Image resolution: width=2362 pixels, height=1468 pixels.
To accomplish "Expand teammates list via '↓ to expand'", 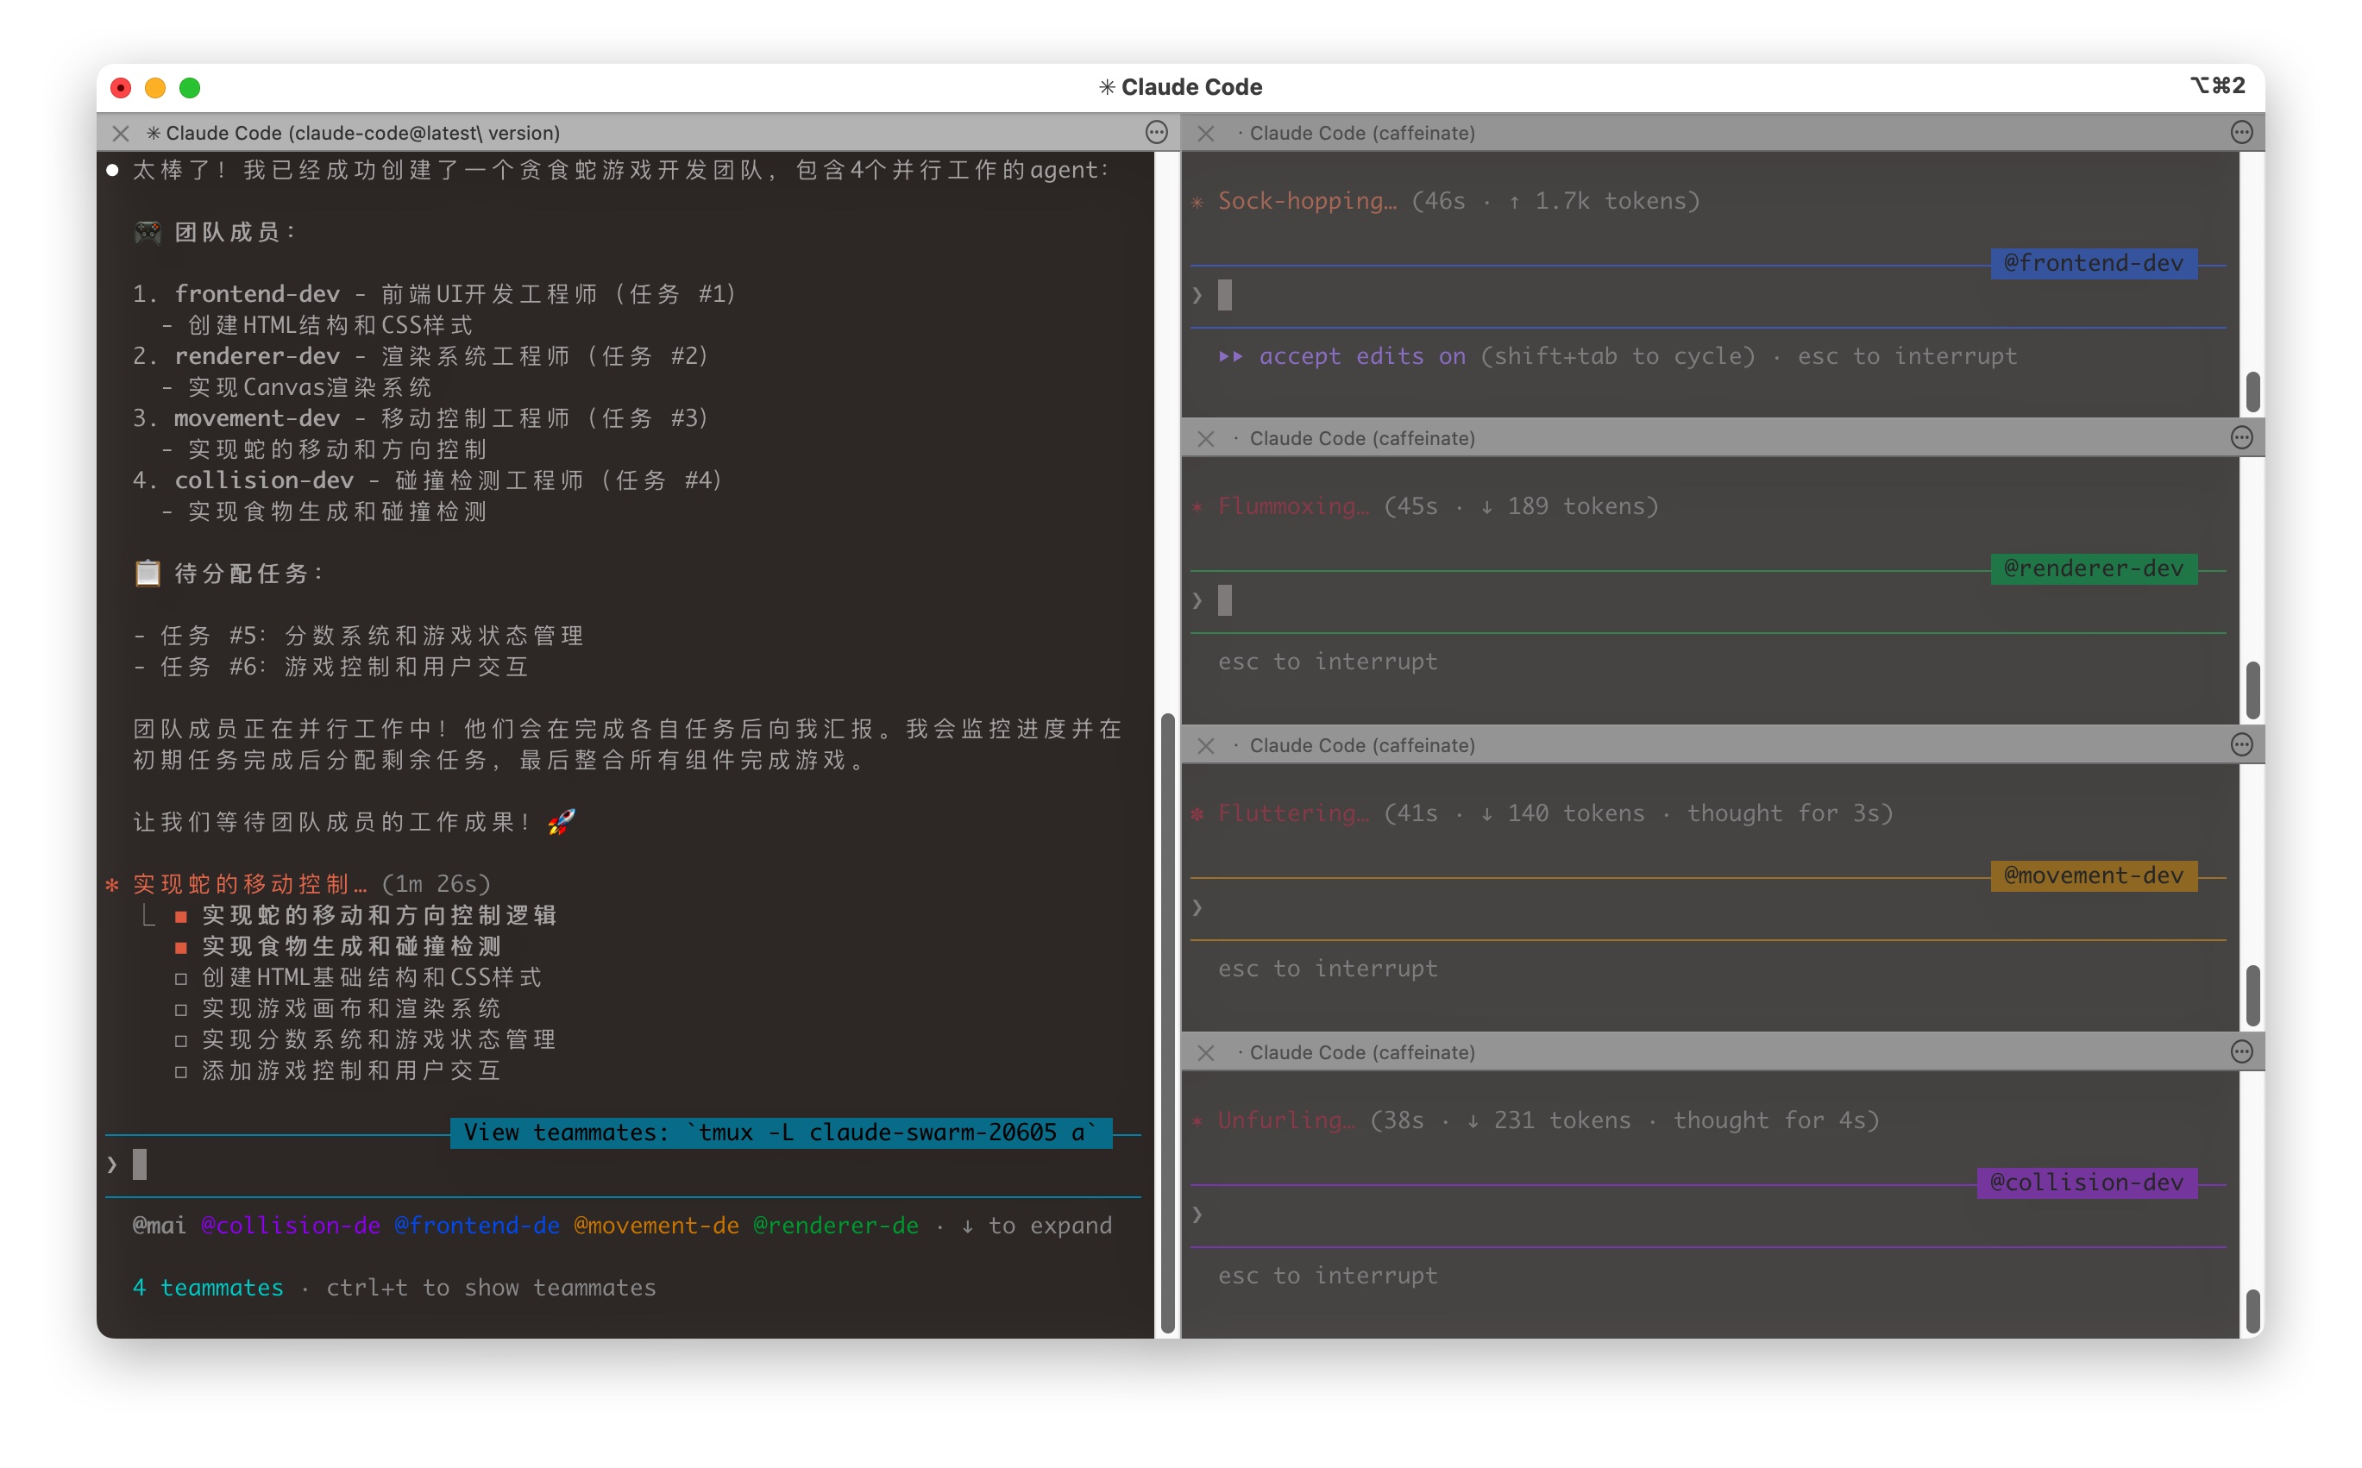I will tap(1037, 1226).
